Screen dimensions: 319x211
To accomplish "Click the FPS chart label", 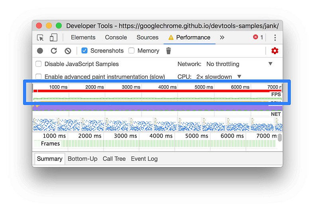I will pos(276,94).
